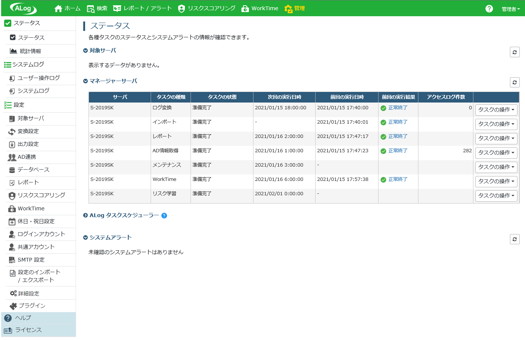The image size is (525, 340).
Task: Click 正常終了 link in ログ変換 row
Action: click(398, 108)
